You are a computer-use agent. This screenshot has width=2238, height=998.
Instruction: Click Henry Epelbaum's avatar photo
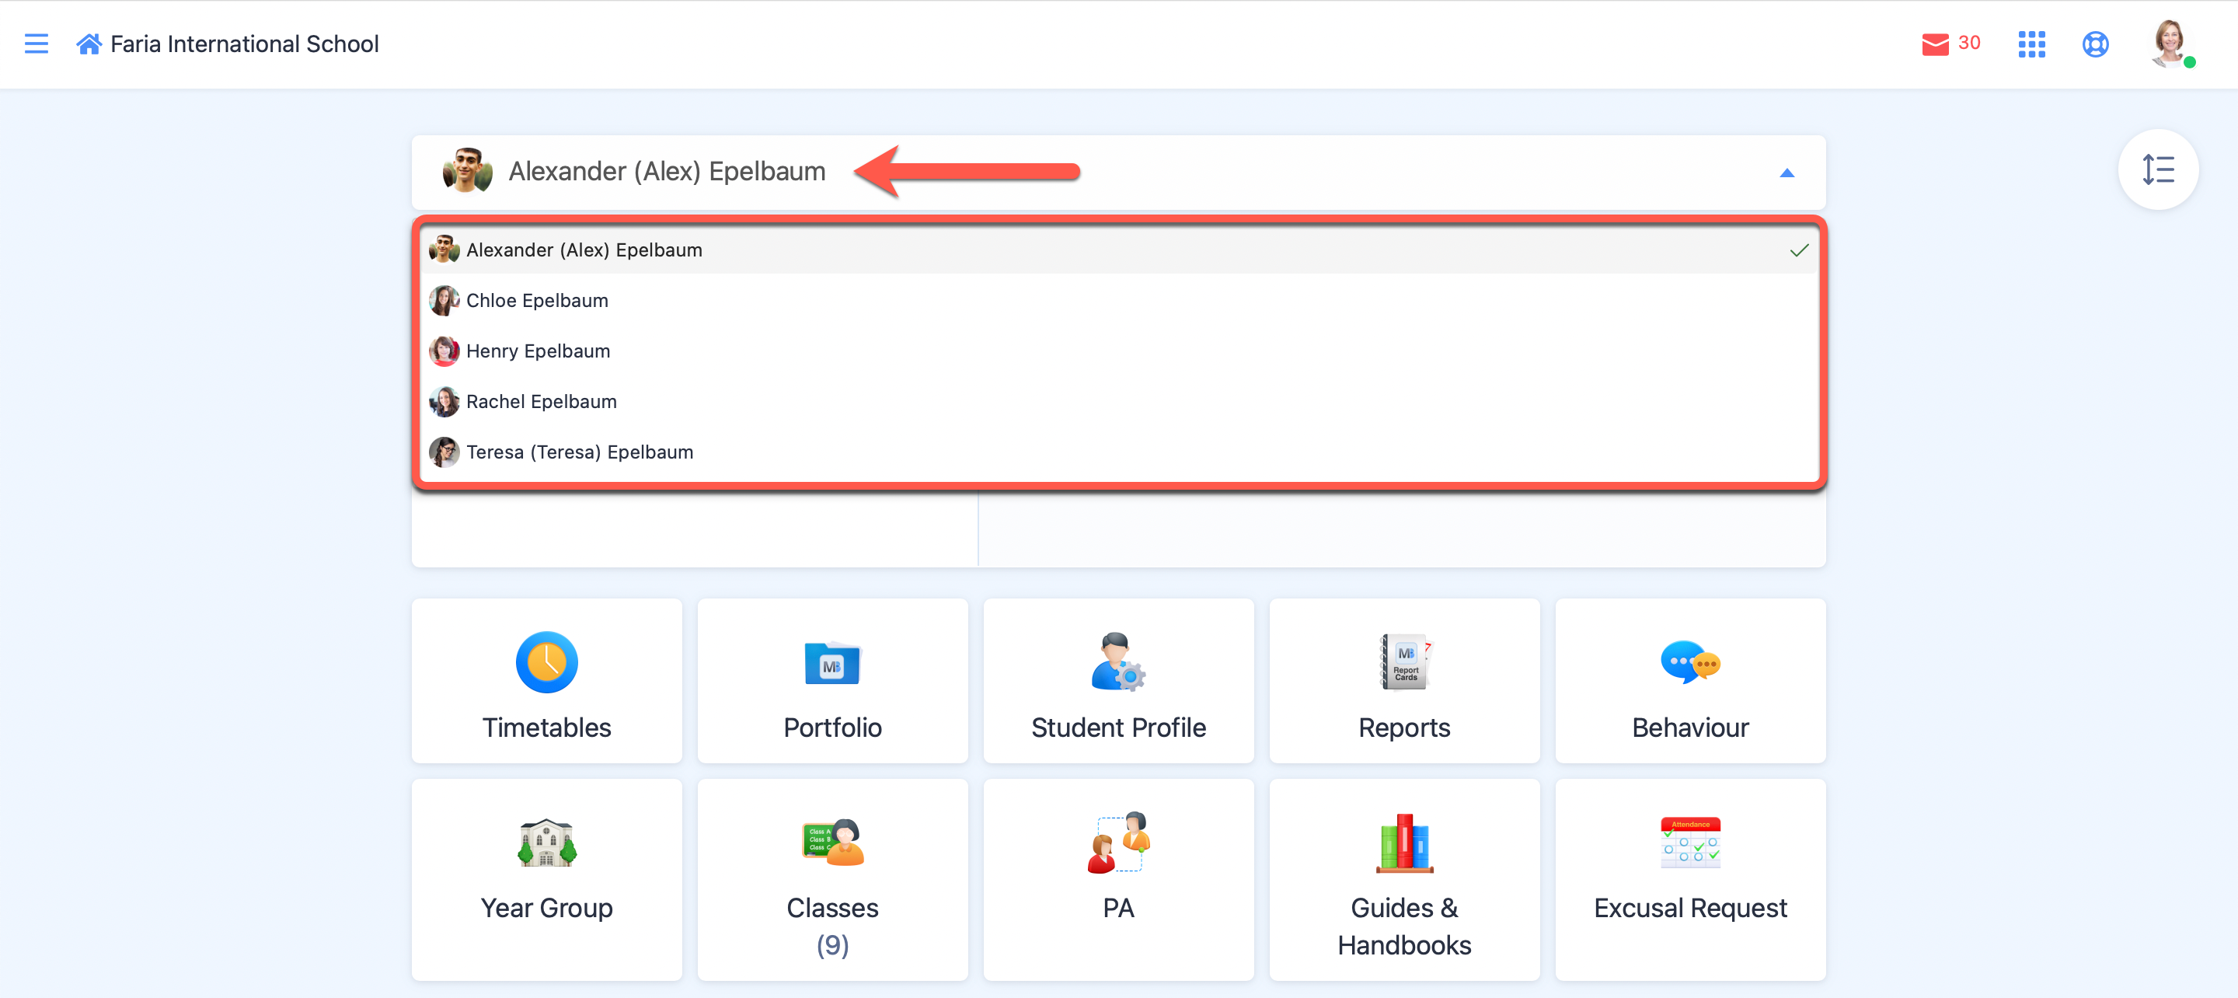click(444, 351)
